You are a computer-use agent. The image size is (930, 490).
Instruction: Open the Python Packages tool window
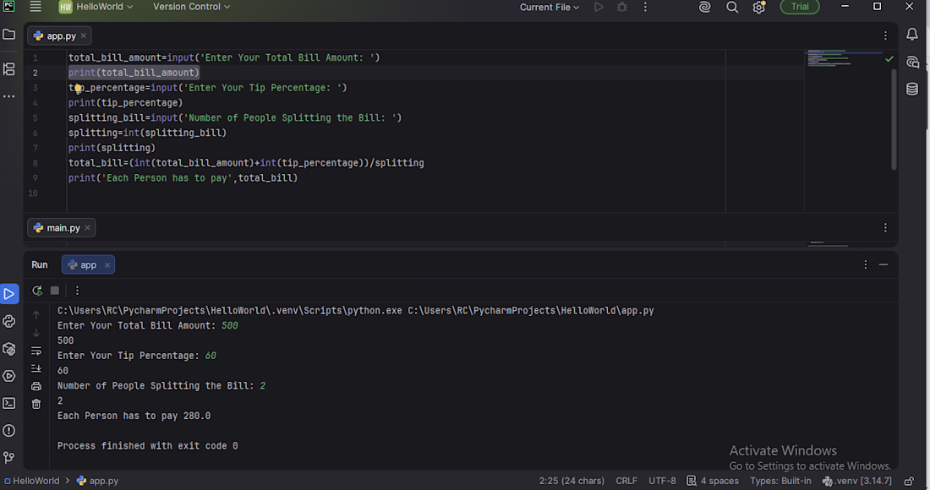9,349
